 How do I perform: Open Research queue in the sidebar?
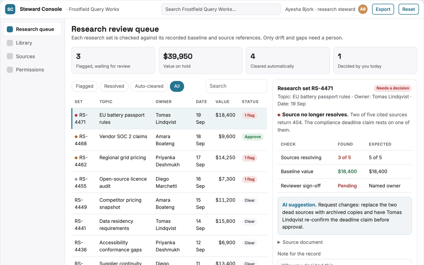point(32,29)
